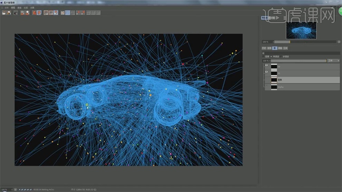Open the layer blend mode dropdown
Viewport: 342px width, 192px height.
click(333, 61)
